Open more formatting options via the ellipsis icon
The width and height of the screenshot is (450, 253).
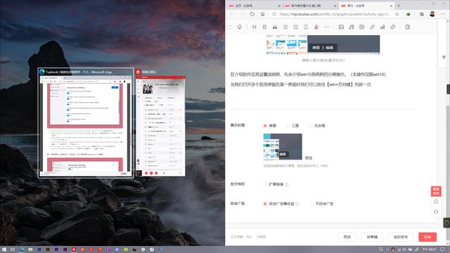click(326, 27)
